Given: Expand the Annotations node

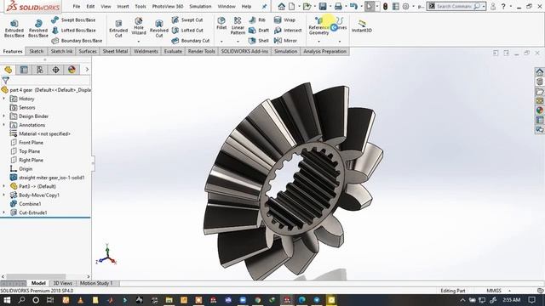Looking at the screenshot, I should 4,125.
